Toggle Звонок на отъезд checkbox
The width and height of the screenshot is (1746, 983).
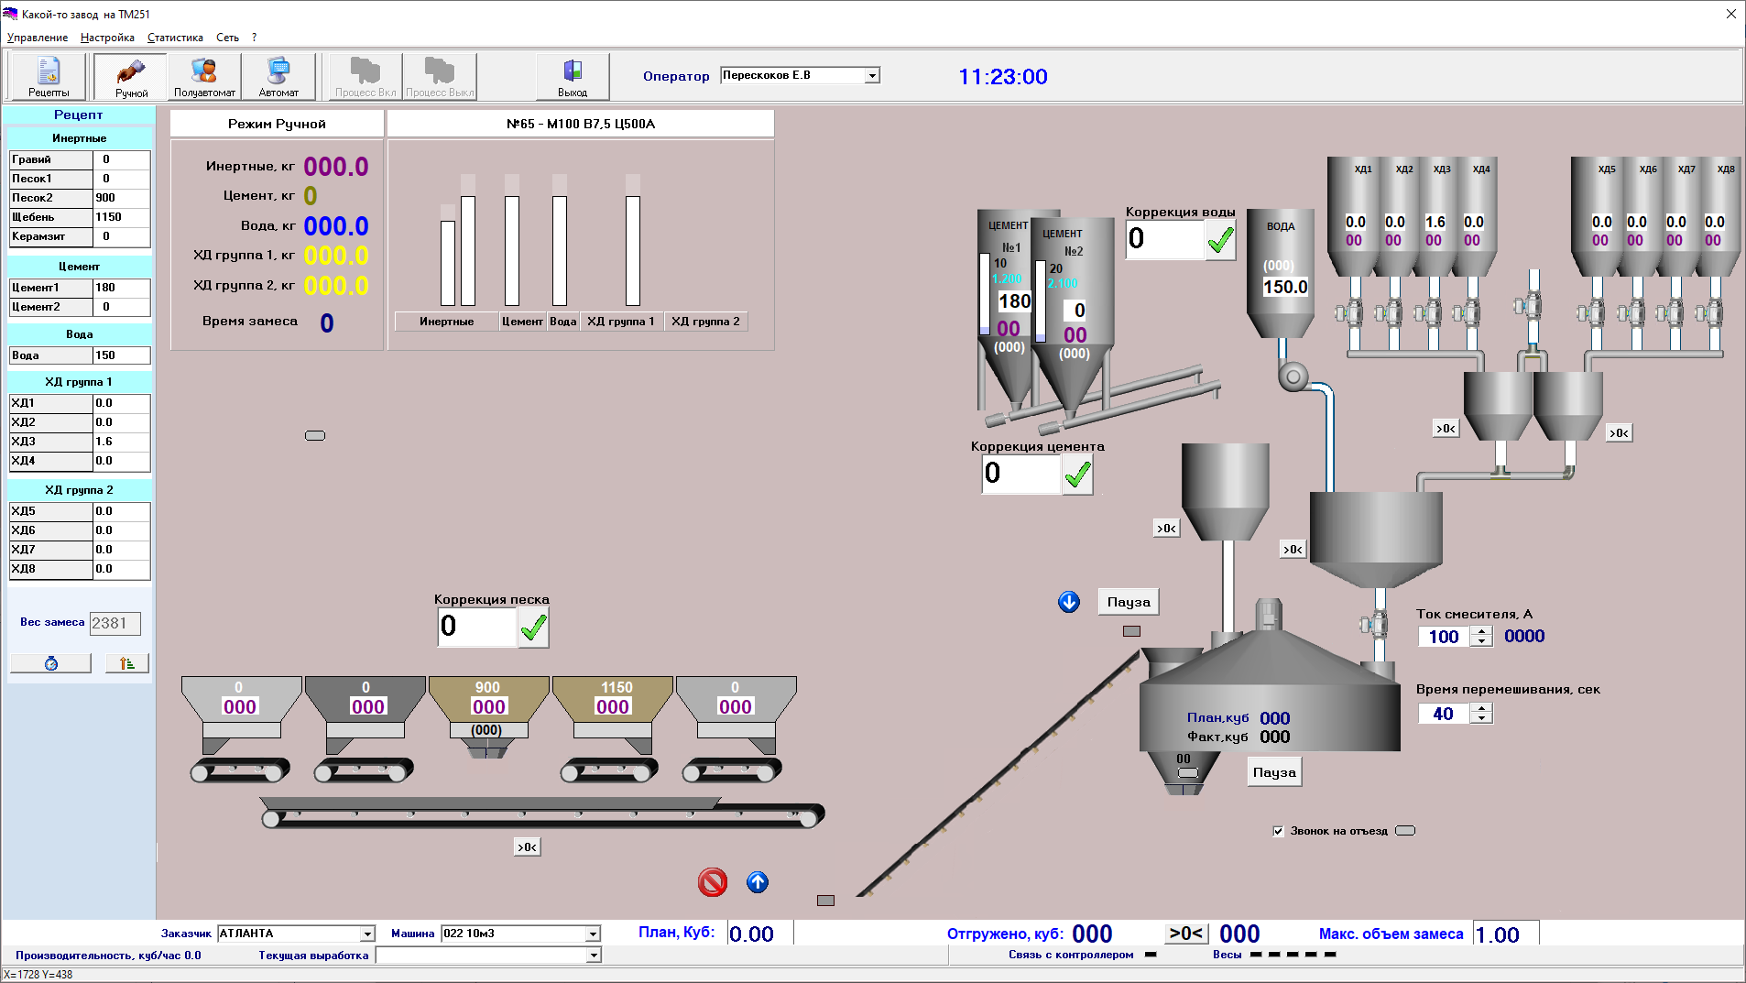(x=1278, y=831)
